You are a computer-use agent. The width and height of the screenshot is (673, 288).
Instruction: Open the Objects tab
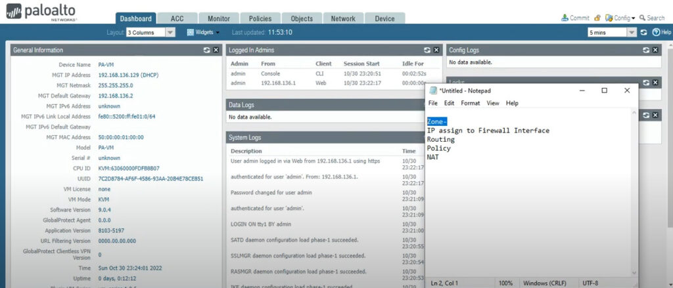302,18
